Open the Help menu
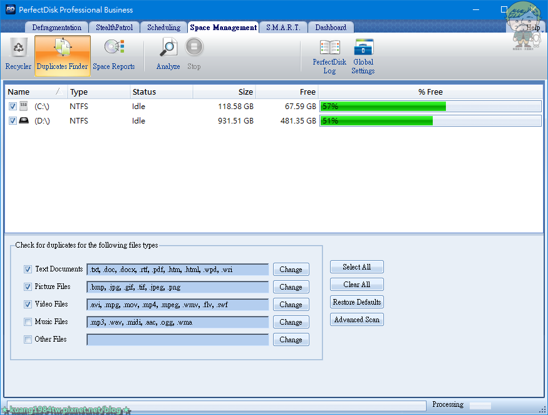This screenshot has width=548, height=415. coord(532,28)
